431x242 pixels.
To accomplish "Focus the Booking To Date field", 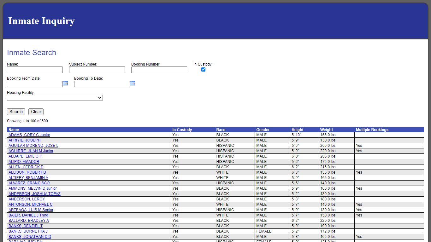I will point(102,84).
